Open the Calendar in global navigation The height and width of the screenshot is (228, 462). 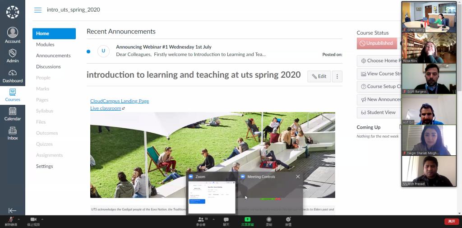point(13,114)
